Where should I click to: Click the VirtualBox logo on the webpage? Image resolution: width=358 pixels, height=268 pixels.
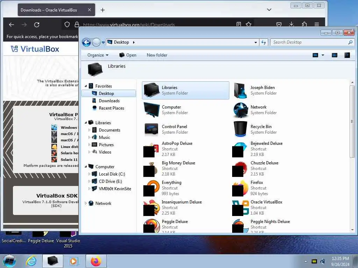tap(35, 49)
